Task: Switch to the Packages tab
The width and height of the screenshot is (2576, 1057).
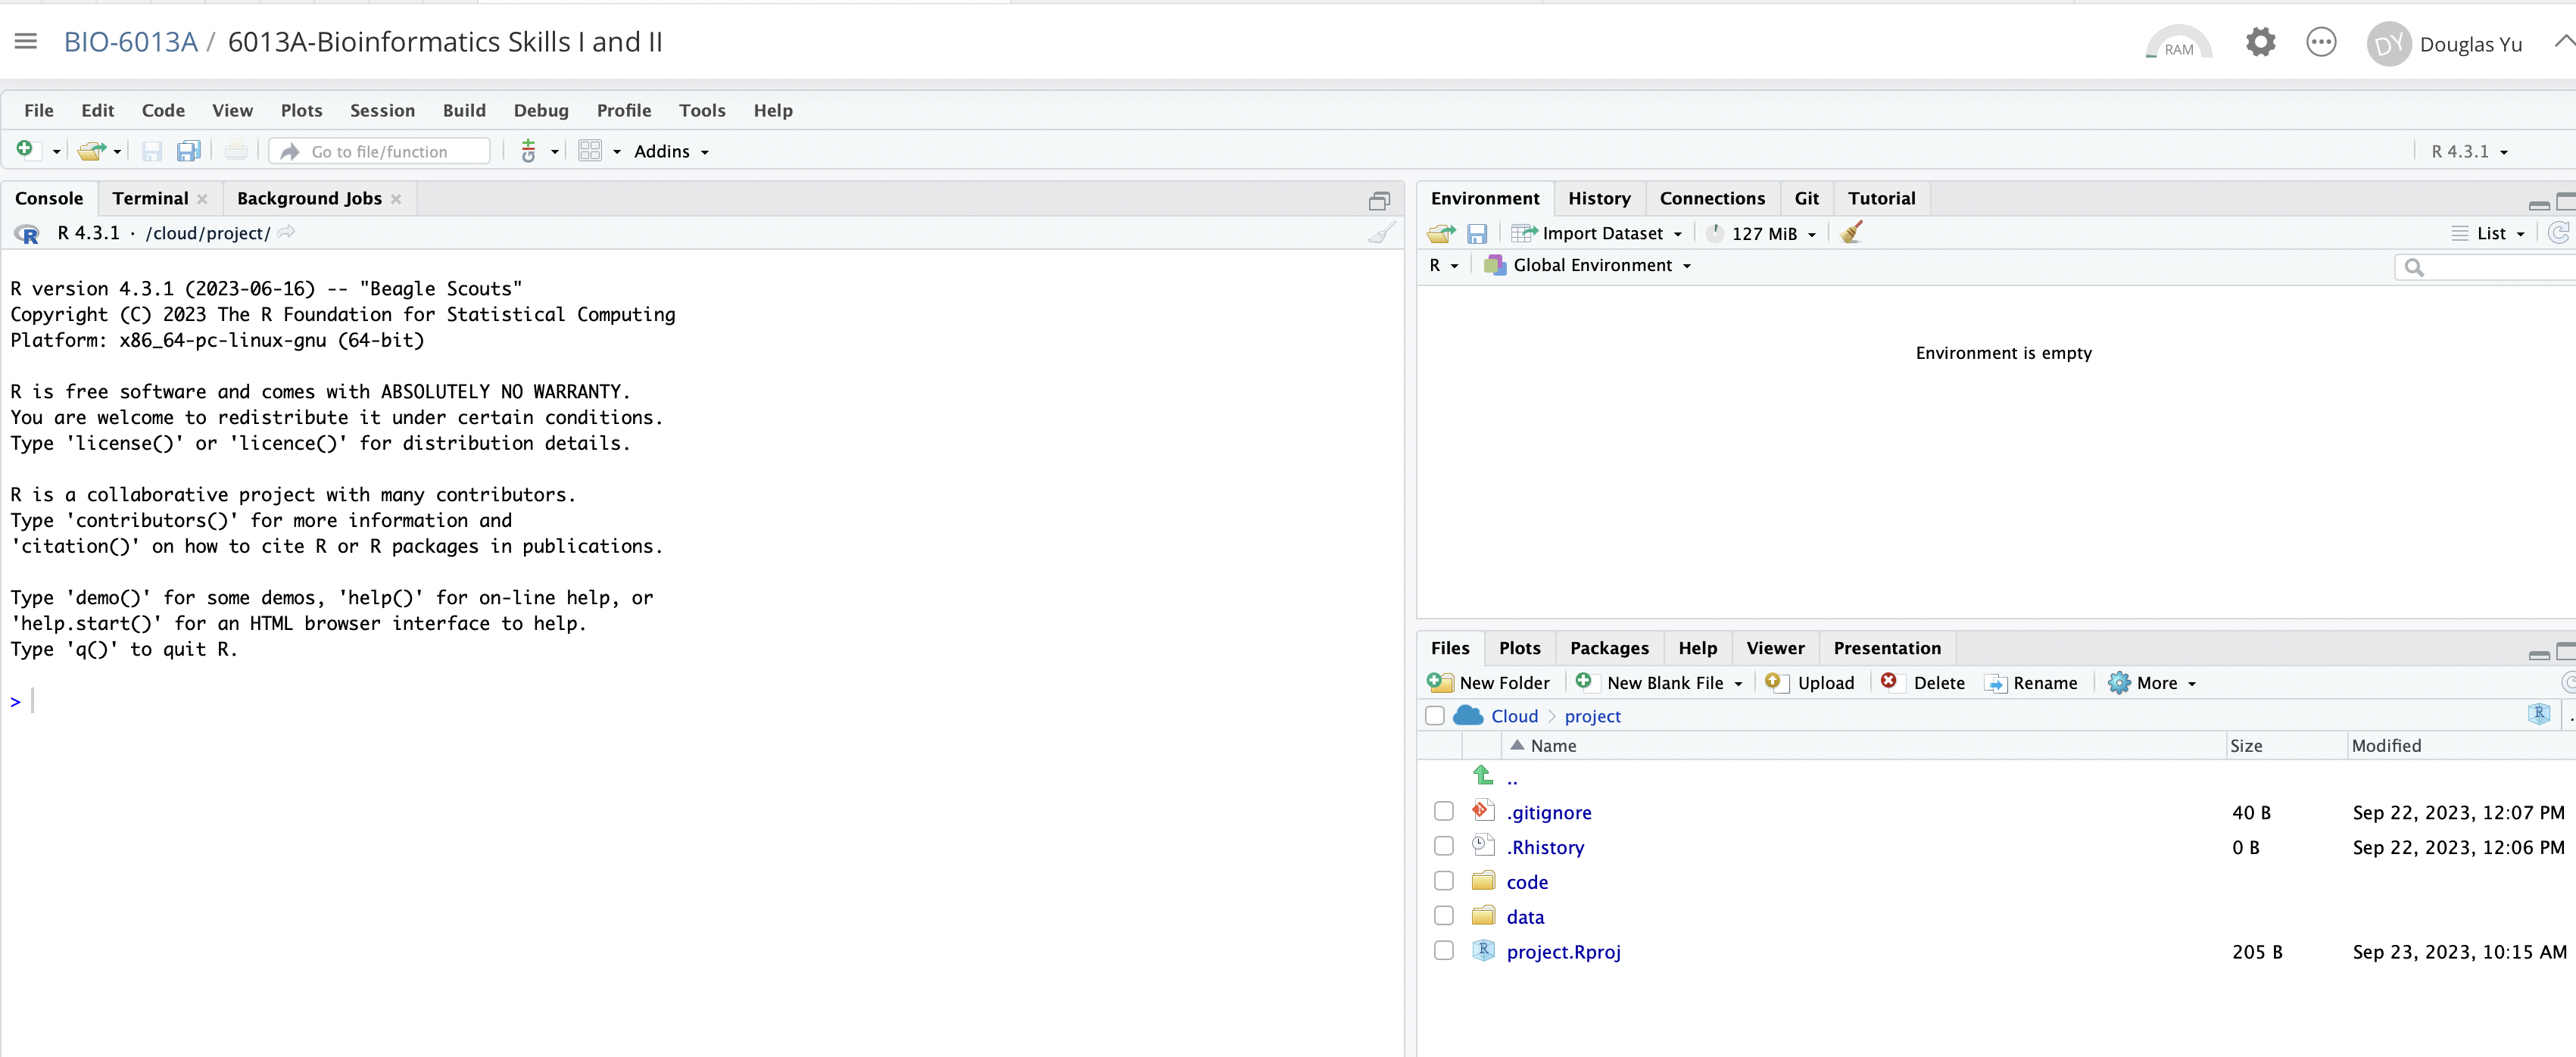Action: [x=1609, y=648]
